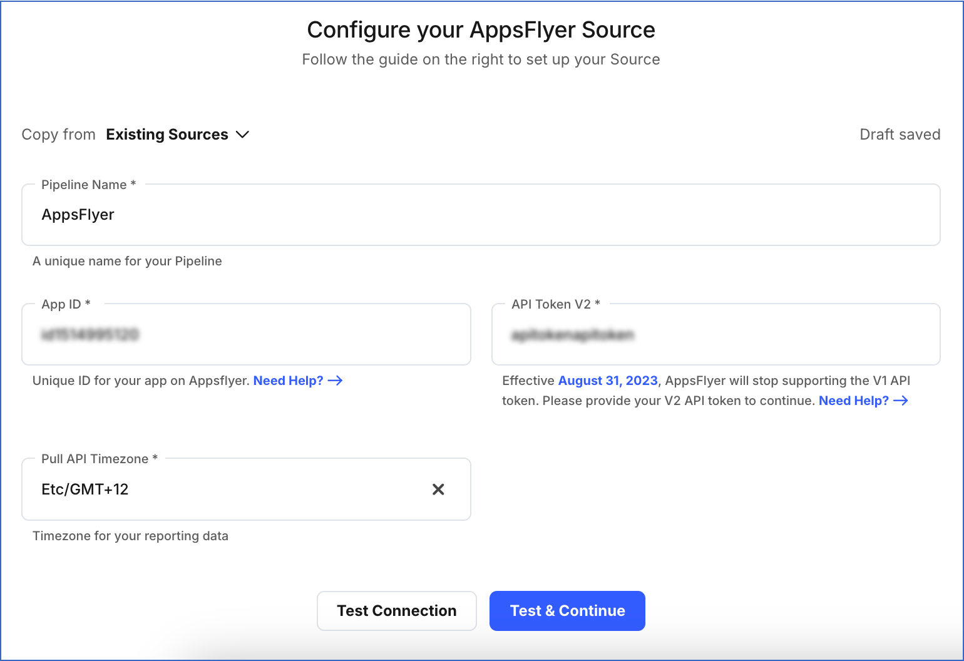This screenshot has height=661, width=964.
Task: Select the Pipeline Name input field
Action: pyautogui.click(x=481, y=215)
